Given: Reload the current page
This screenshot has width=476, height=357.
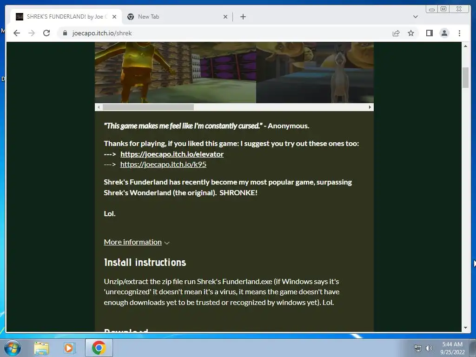Looking at the screenshot, I should 46,33.
